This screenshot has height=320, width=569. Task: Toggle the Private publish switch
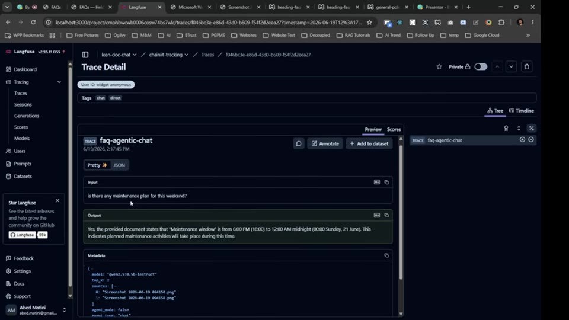481,67
